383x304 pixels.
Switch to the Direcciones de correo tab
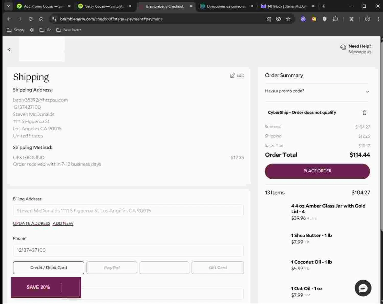(226, 6)
